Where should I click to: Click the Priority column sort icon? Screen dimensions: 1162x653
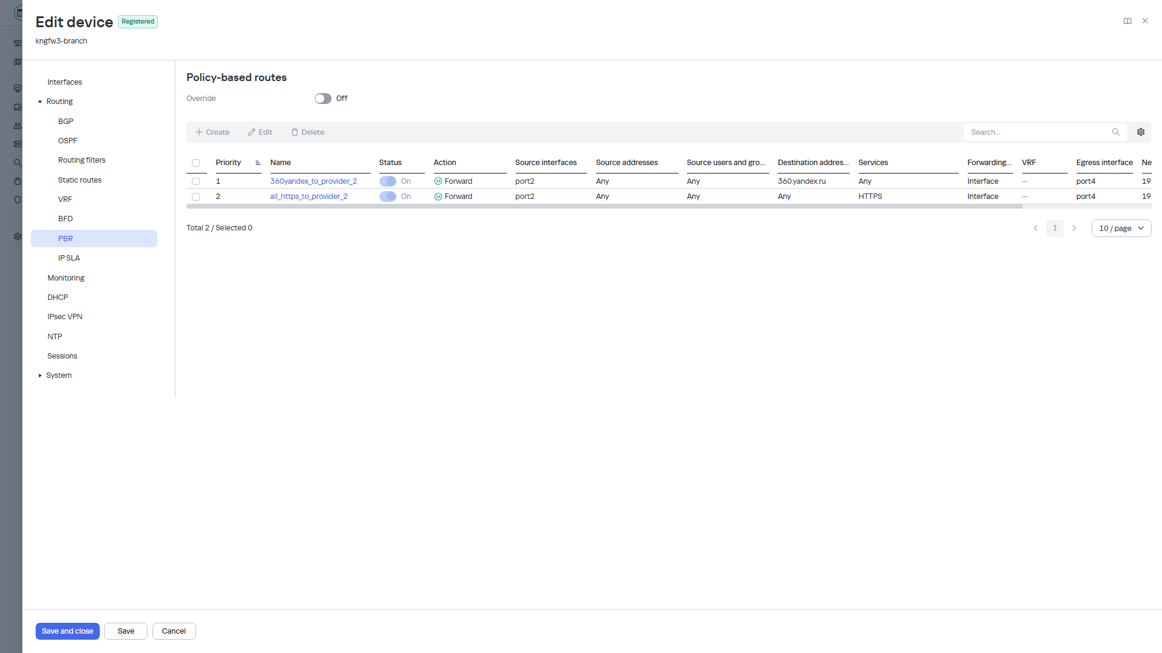tap(258, 163)
